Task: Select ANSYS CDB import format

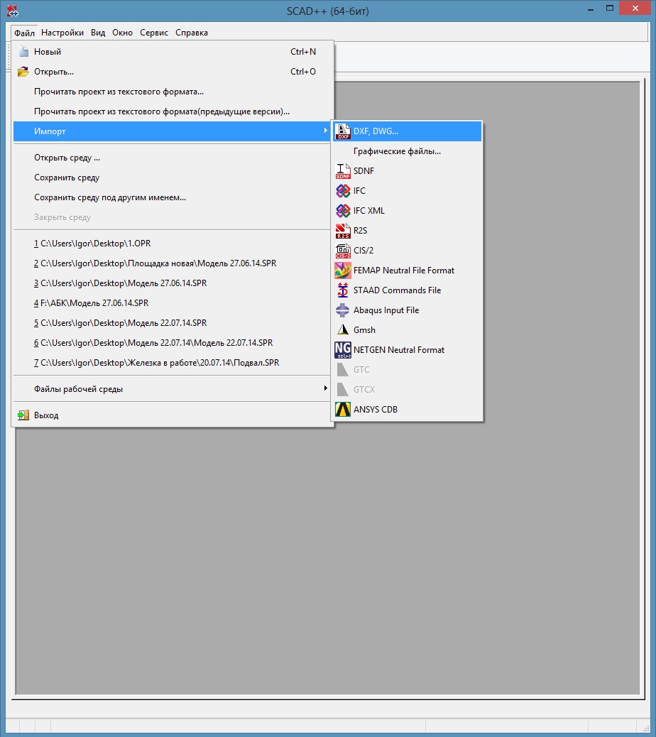Action: pos(408,410)
